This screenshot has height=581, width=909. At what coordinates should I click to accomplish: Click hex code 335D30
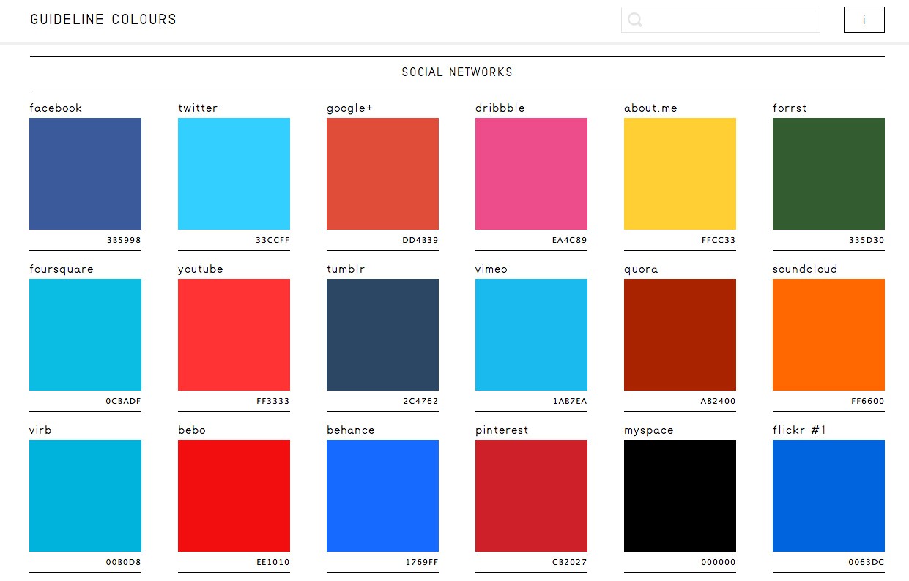(x=867, y=240)
